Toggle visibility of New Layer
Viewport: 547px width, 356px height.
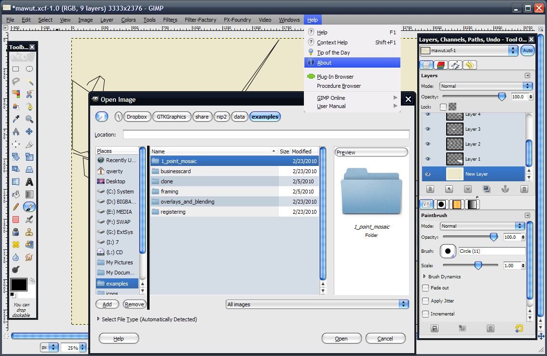point(428,174)
